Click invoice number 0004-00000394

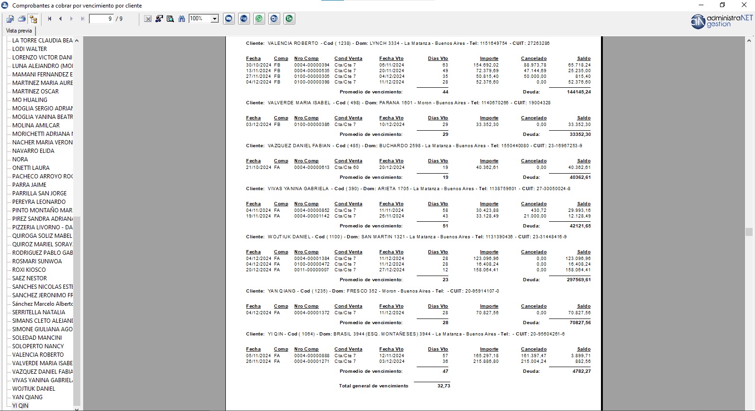tap(312, 65)
